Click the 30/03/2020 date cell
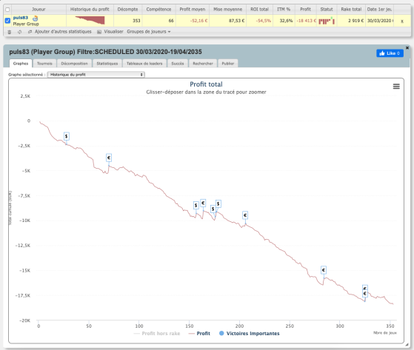The height and width of the screenshot is (350, 414). pyautogui.click(x=379, y=21)
